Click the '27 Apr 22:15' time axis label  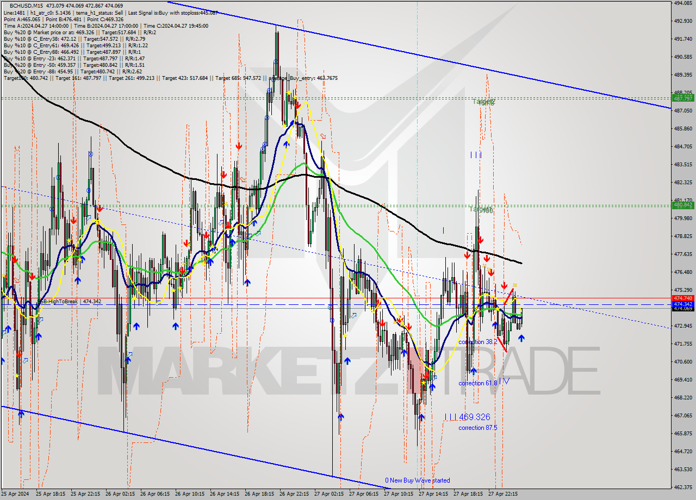coord(502,494)
